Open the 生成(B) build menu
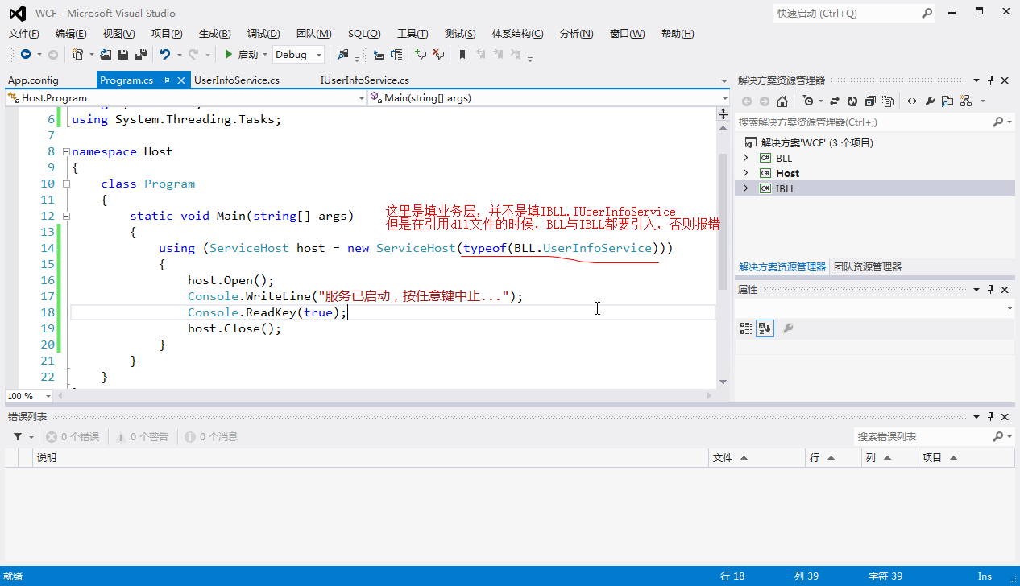 pyautogui.click(x=214, y=33)
